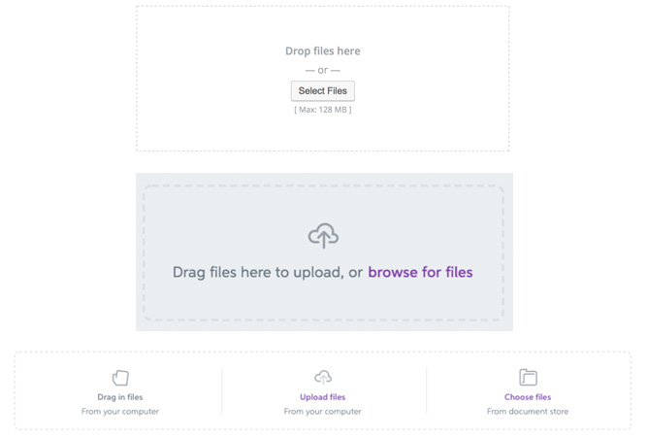Click the 'From document store' caption
Viewport: 648px width, 437px height.
tap(528, 412)
